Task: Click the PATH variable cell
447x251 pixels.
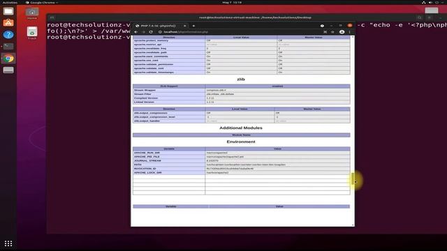Action: click(169, 165)
